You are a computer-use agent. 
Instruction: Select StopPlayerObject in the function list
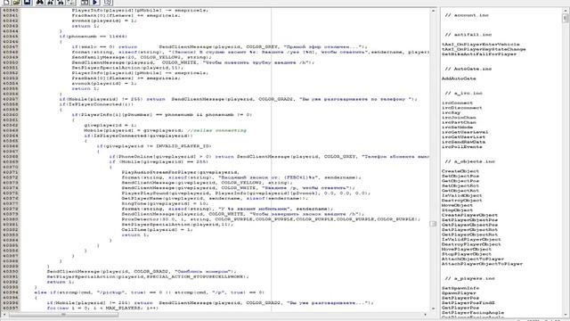coord(467,254)
